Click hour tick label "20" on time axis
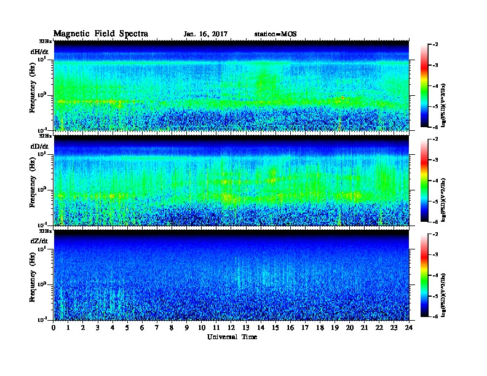The height and width of the screenshot is (376, 487). pos(350,328)
